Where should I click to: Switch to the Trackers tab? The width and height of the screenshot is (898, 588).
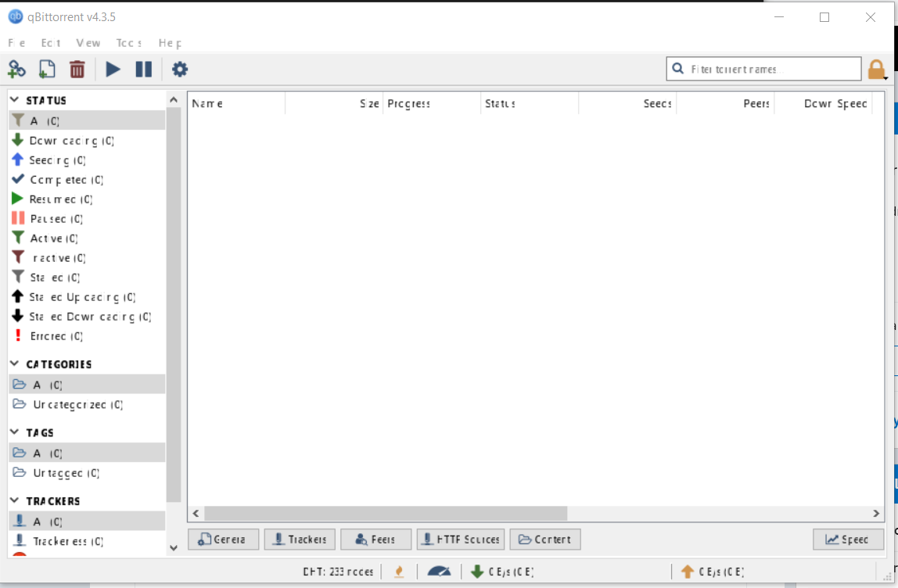(300, 540)
